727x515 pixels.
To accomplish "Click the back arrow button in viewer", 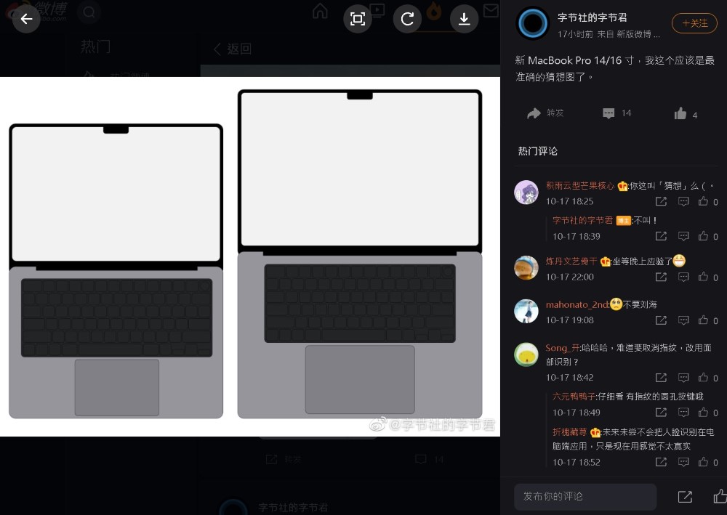I will 26,19.
